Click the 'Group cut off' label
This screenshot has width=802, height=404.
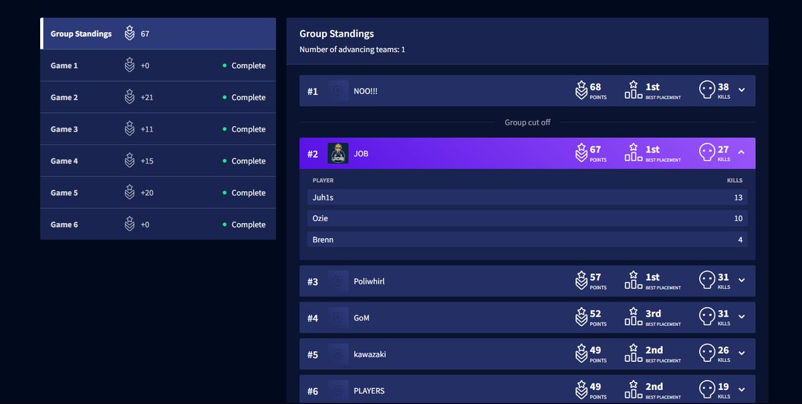527,122
